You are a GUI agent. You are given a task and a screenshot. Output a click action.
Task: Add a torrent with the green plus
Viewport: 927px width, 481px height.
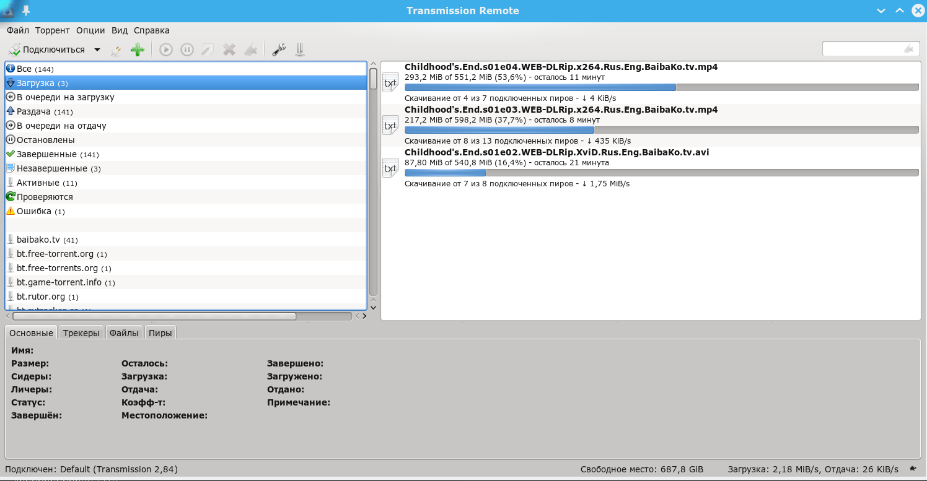(138, 50)
